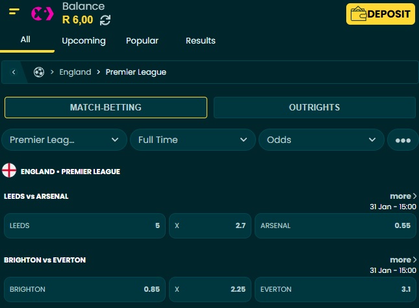Click England in the breadcrumb
419x308 pixels.
coord(75,72)
